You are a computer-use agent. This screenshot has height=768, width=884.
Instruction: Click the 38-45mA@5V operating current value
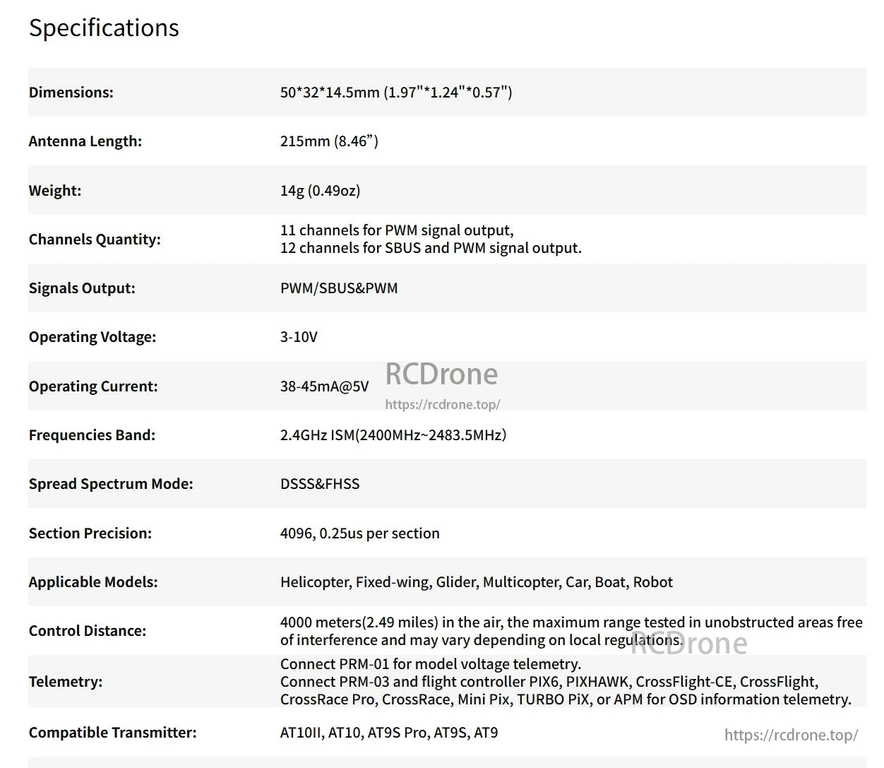324,386
